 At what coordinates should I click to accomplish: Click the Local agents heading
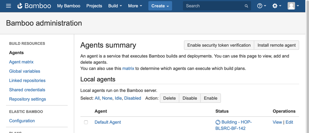[x=98, y=79]
